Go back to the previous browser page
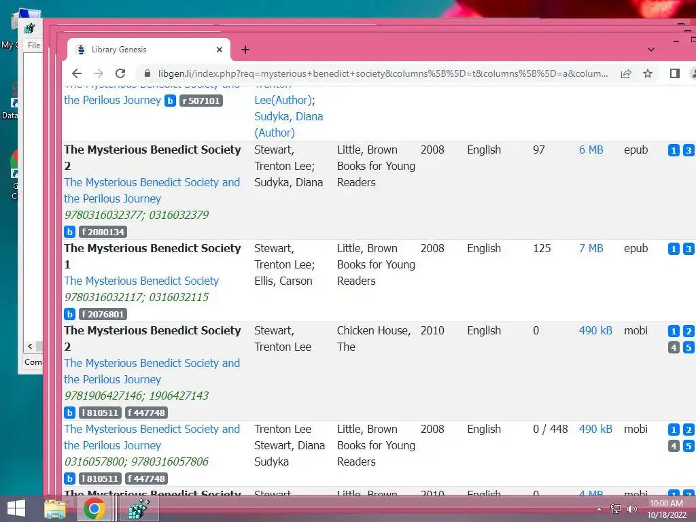The height and width of the screenshot is (522, 696). 77,73
